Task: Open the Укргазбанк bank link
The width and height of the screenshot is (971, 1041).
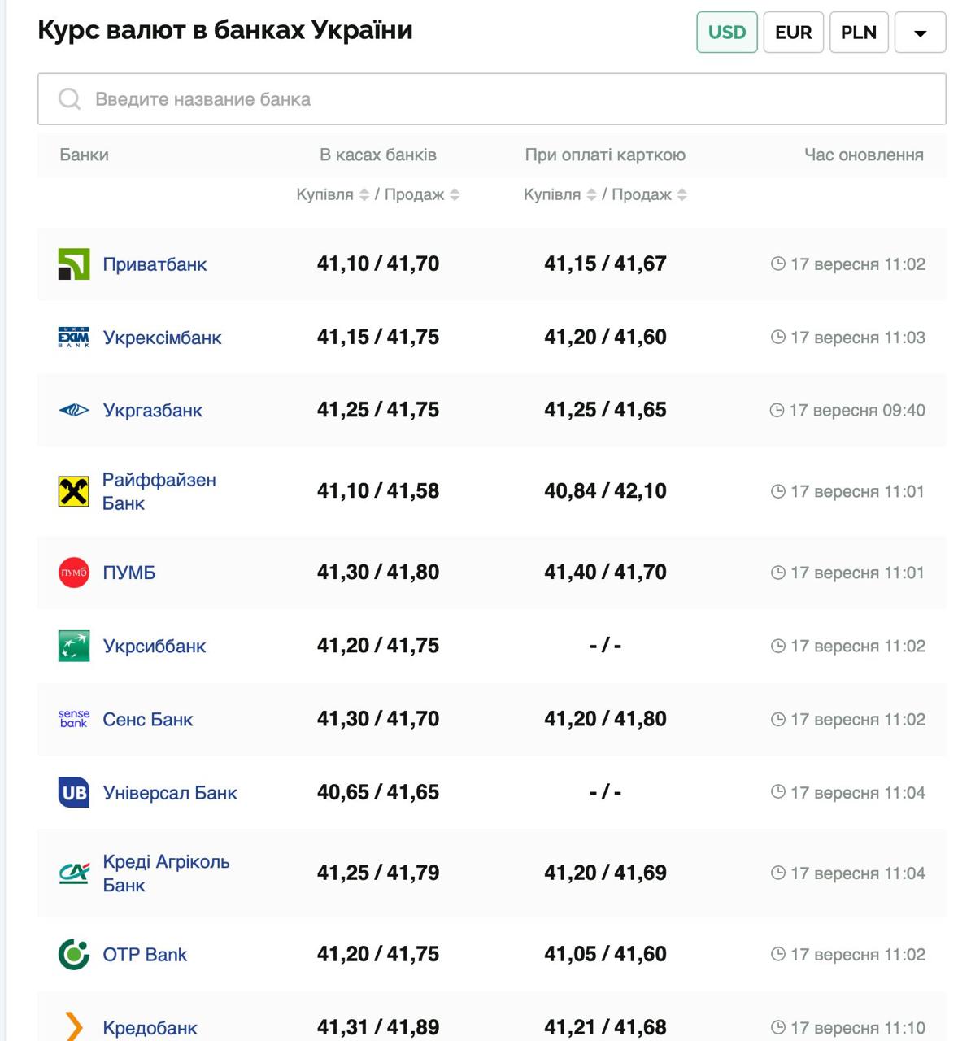Action: click(x=153, y=411)
